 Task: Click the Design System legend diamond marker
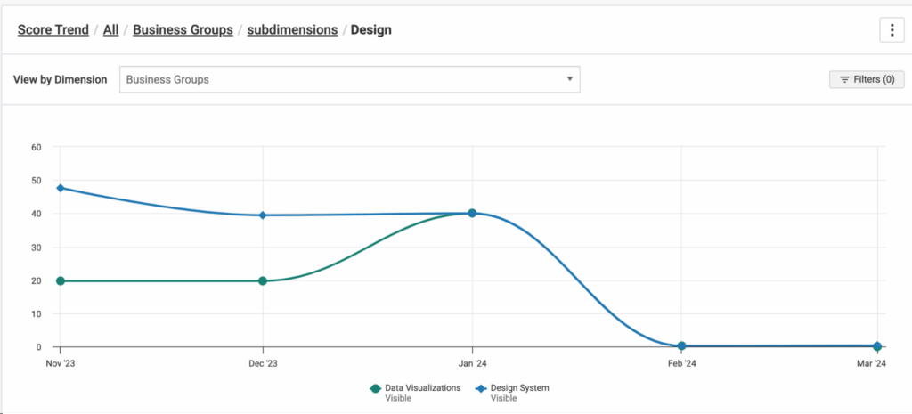pyautogui.click(x=480, y=388)
